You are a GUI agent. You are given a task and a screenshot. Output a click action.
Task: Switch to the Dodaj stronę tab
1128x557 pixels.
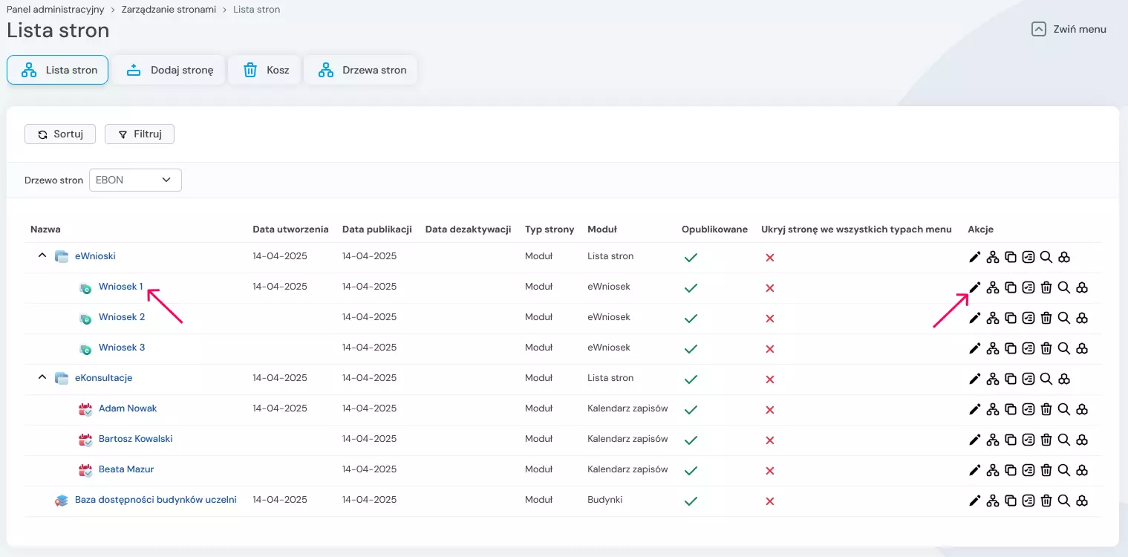[169, 71]
